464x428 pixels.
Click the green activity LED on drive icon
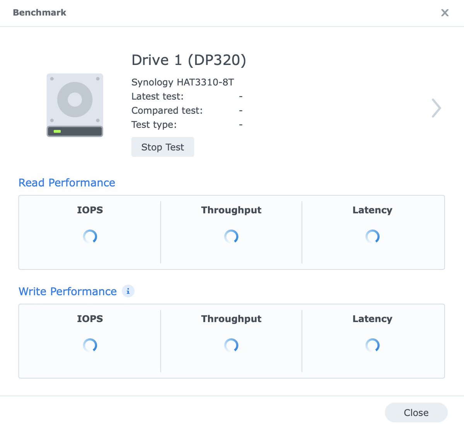pos(57,131)
